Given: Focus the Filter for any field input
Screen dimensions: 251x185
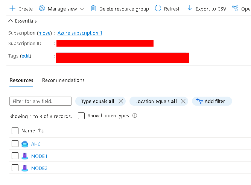Looking at the screenshot, I should pos(40,101).
